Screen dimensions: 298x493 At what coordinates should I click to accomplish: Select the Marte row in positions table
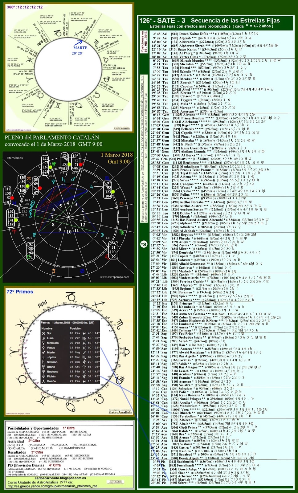point(71,352)
